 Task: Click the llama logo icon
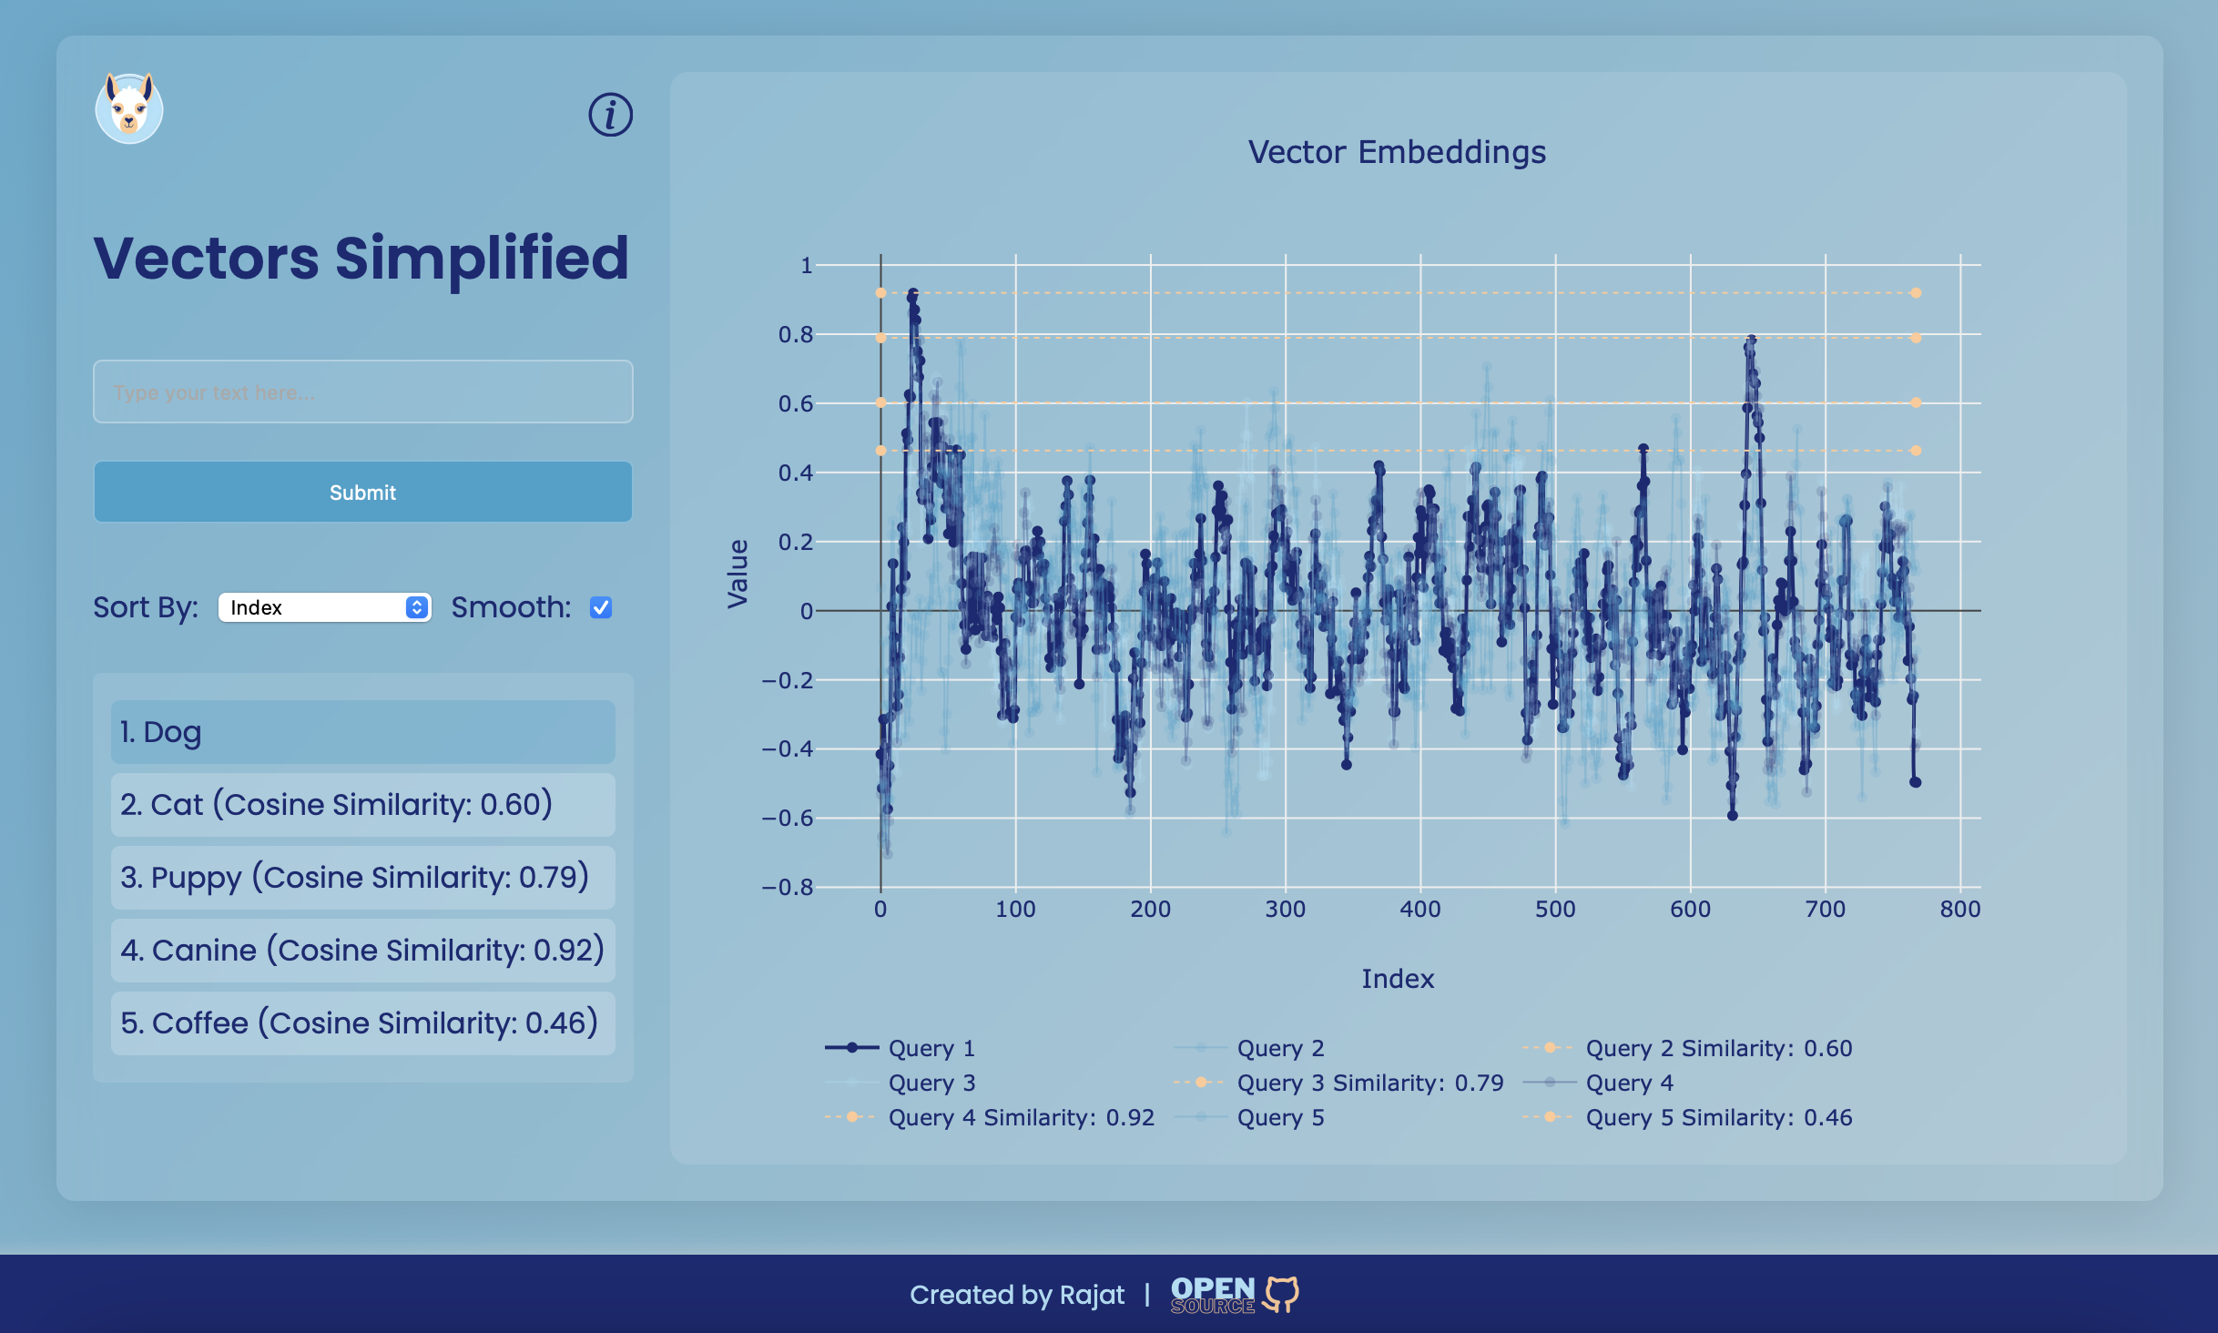click(129, 109)
